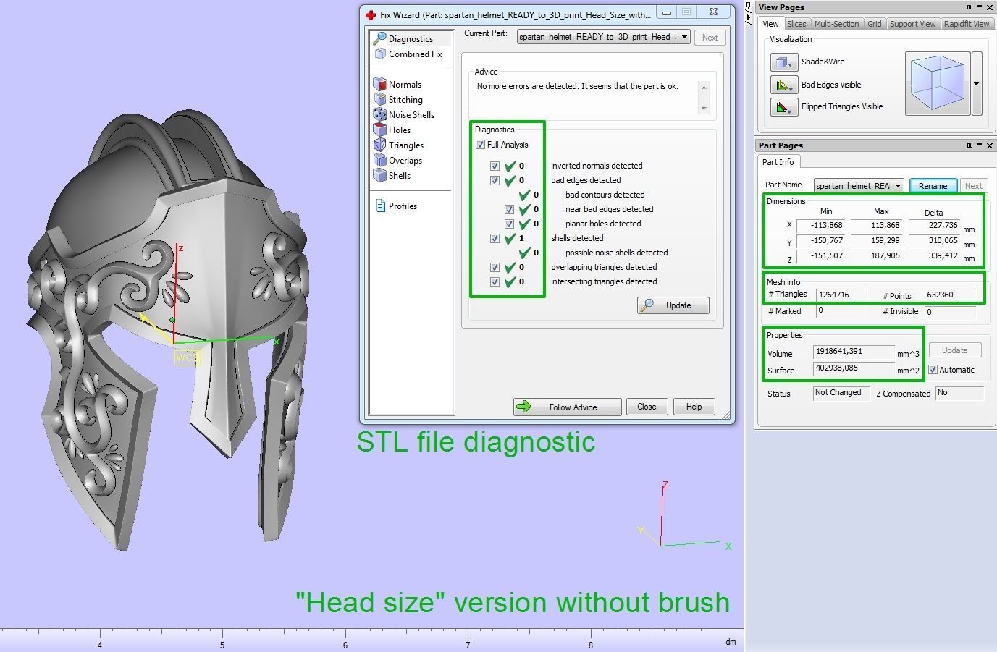Image resolution: width=997 pixels, height=652 pixels.
Task: Click the Next button beside Current Part
Action: click(x=710, y=38)
